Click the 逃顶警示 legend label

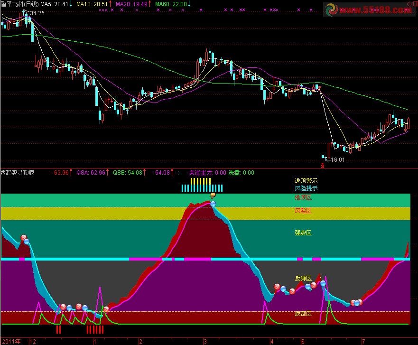click(x=306, y=181)
